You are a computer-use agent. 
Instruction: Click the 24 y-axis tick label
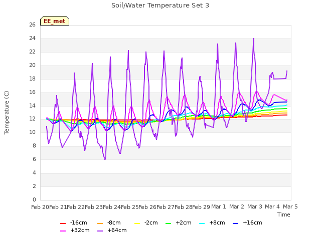(32, 38)
